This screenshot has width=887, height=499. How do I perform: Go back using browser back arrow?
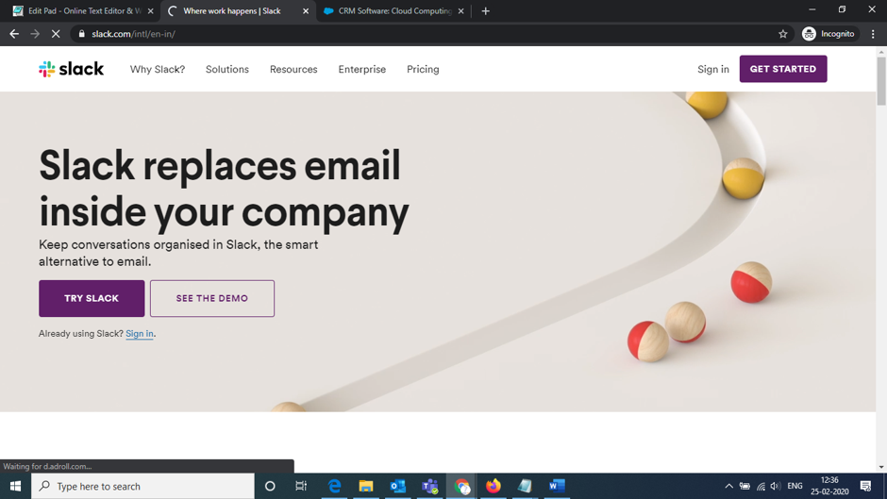(14, 34)
